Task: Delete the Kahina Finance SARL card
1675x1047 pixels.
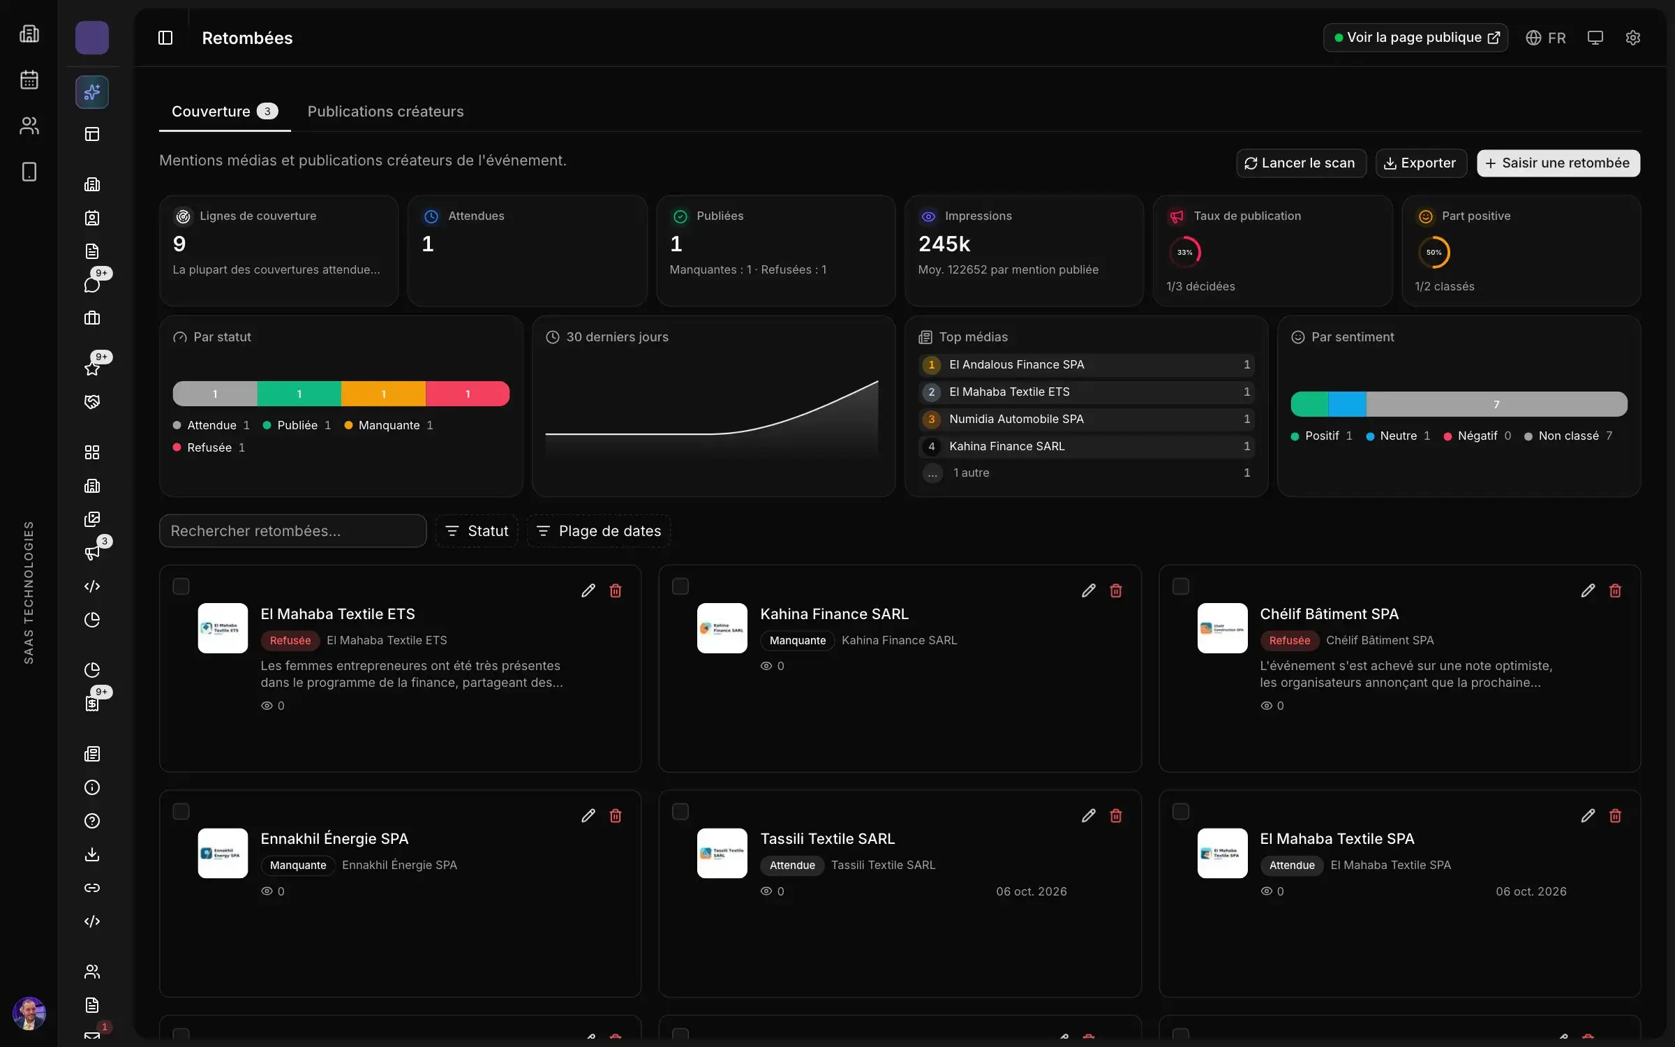Action: 1115,591
